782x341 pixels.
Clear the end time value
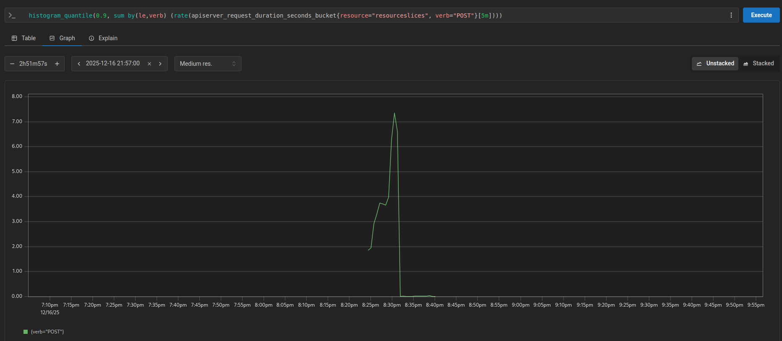pyautogui.click(x=149, y=64)
